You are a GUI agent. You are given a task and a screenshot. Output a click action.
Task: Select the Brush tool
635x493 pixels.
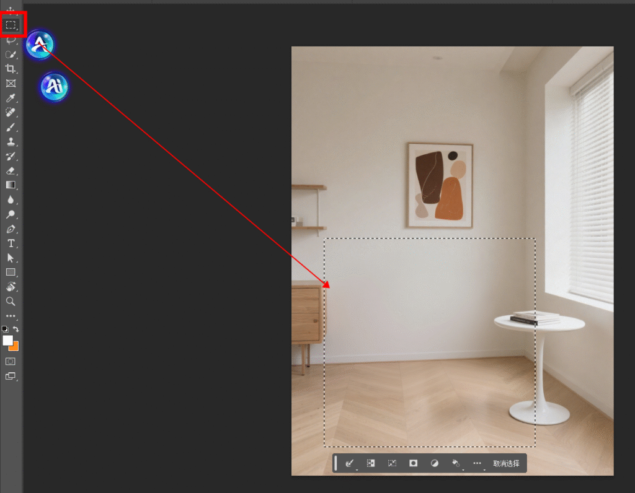pyautogui.click(x=11, y=127)
